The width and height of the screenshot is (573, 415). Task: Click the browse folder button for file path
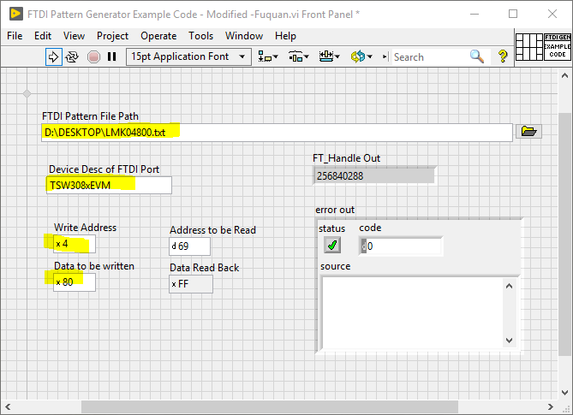coord(528,132)
